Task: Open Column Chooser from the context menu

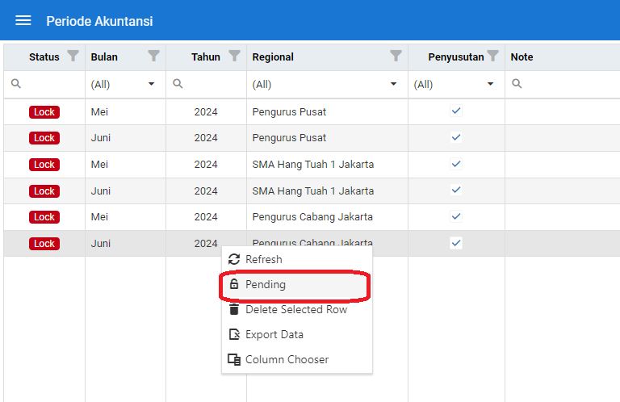Action: [x=287, y=360]
